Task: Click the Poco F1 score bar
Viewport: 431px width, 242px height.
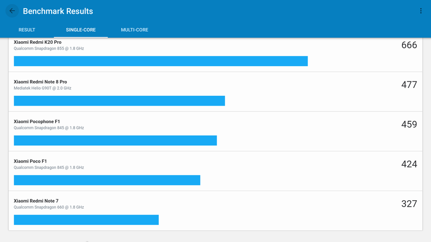Action: click(x=107, y=180)
